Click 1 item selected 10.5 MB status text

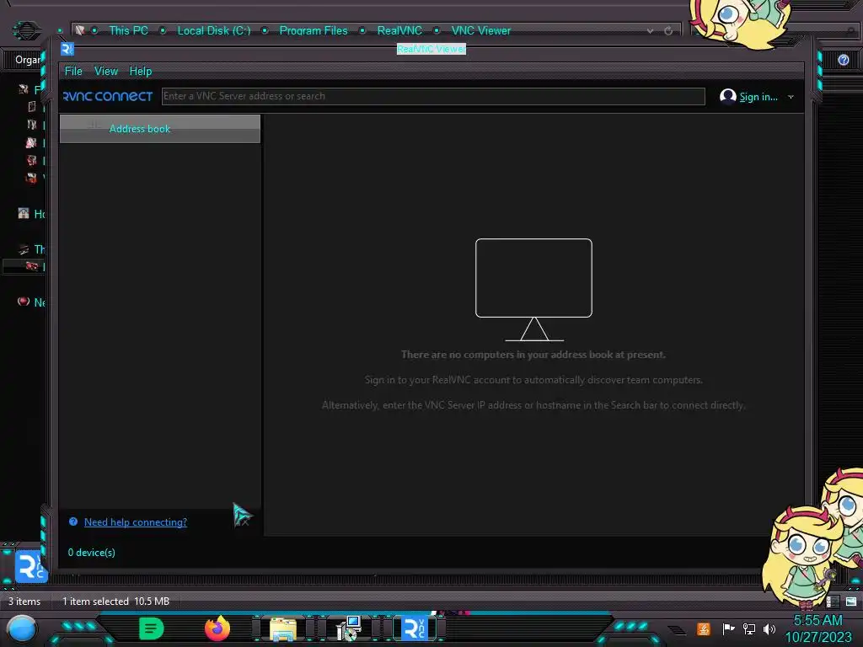point(115,602)
